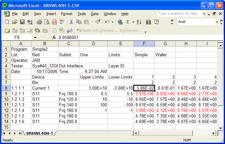Open the AutoSum functions dropdown arrow
225x144 pixels.
point(133,22)
